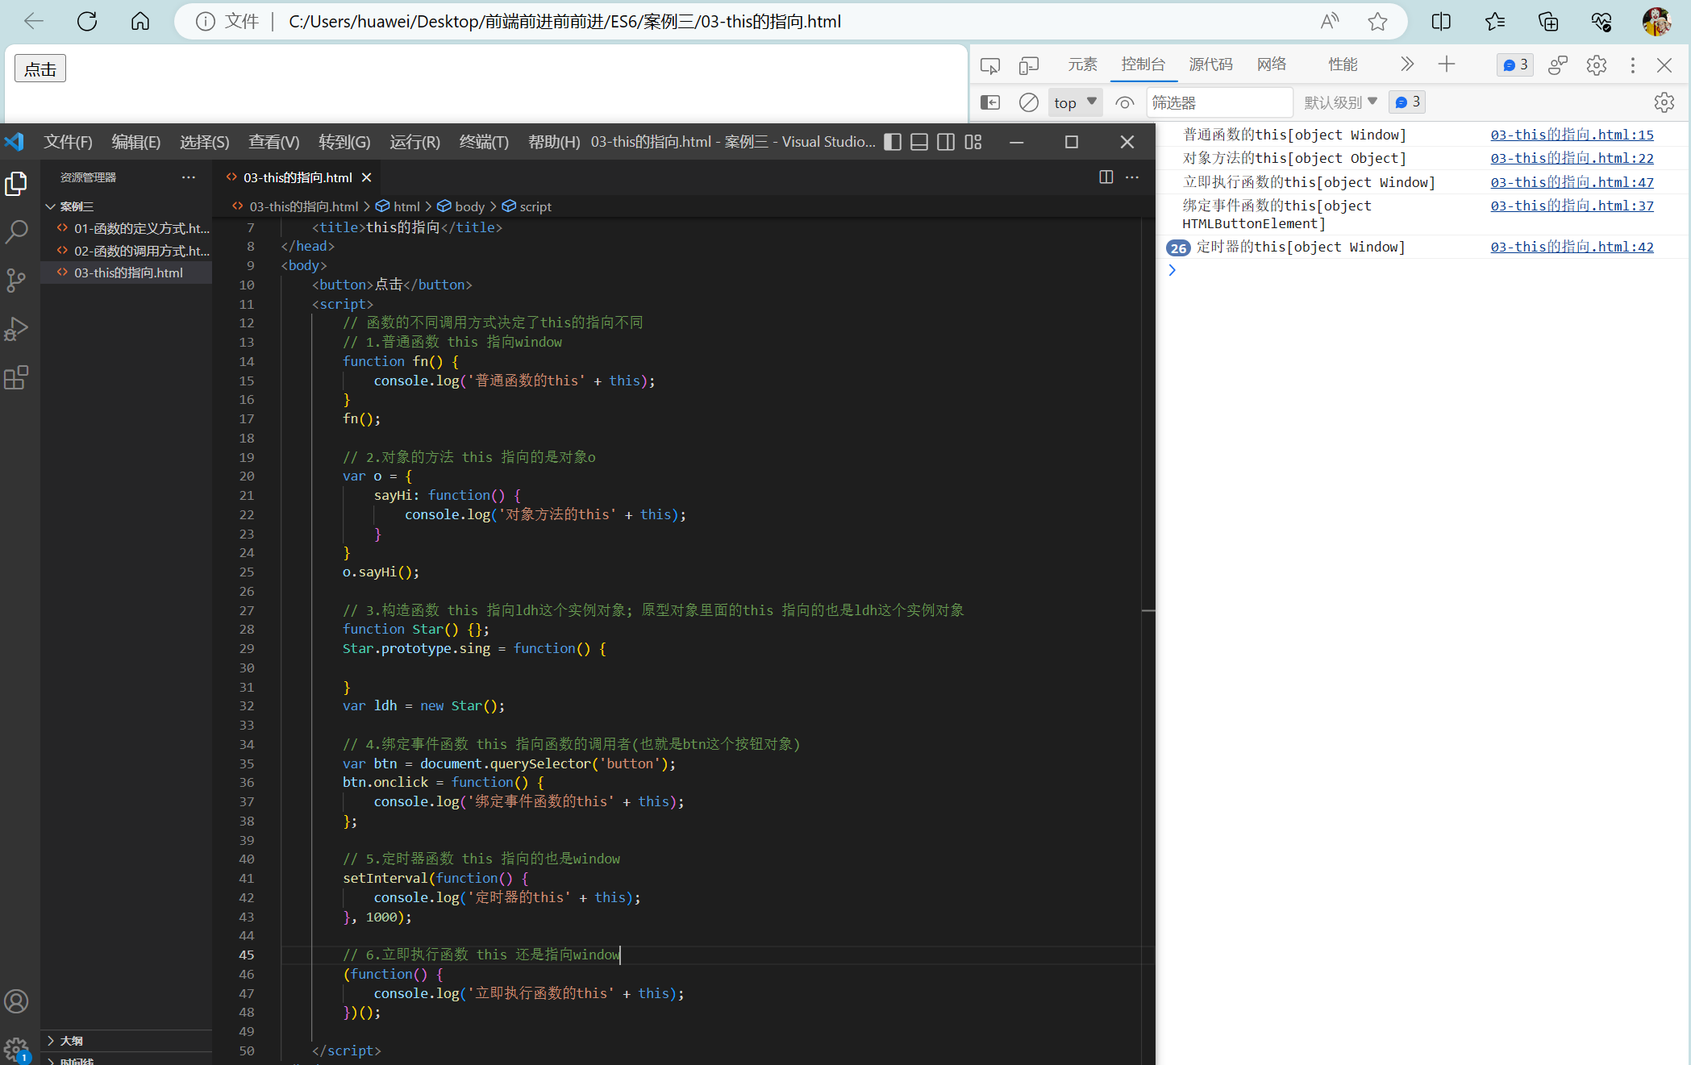
Task: Click the read aloud icon in address bar
Action: click(x=1330, y=22)
